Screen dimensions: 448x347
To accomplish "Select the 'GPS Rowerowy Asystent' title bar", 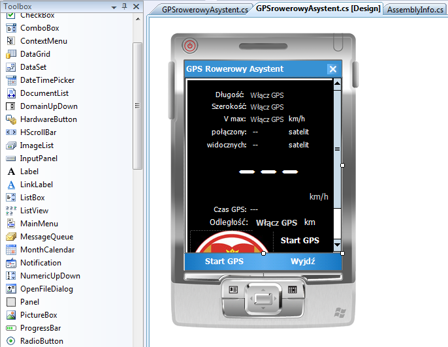I will [263, 69].
